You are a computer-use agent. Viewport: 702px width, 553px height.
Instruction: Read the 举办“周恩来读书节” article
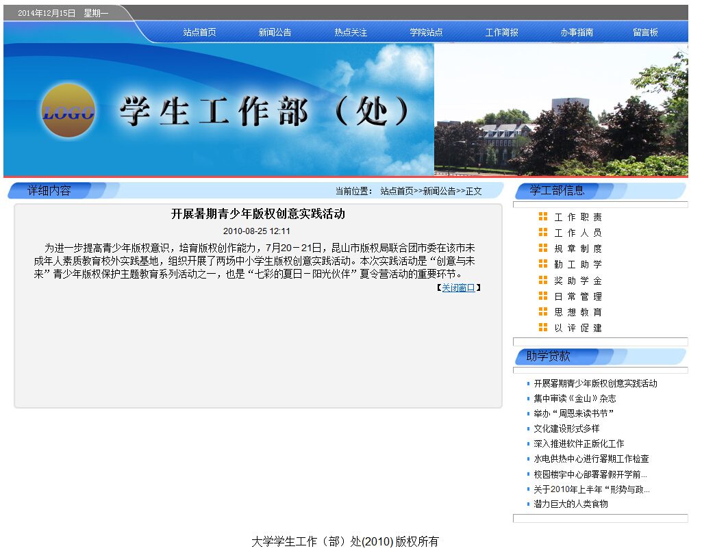coord(573,413)
